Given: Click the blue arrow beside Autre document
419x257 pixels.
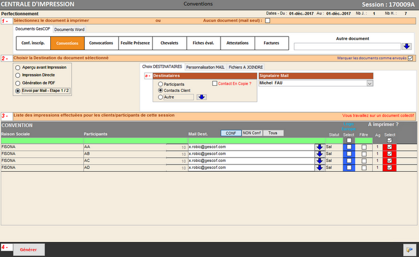Looking at the screenshot, I should 406,46.
